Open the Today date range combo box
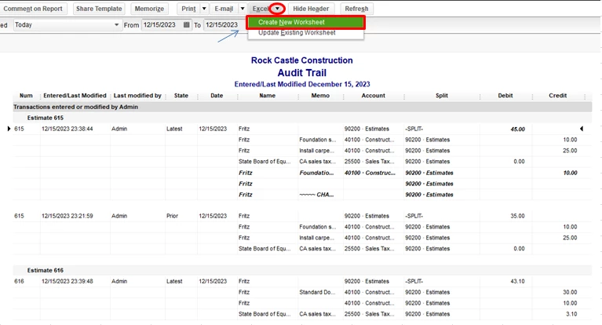 (67, 25)
